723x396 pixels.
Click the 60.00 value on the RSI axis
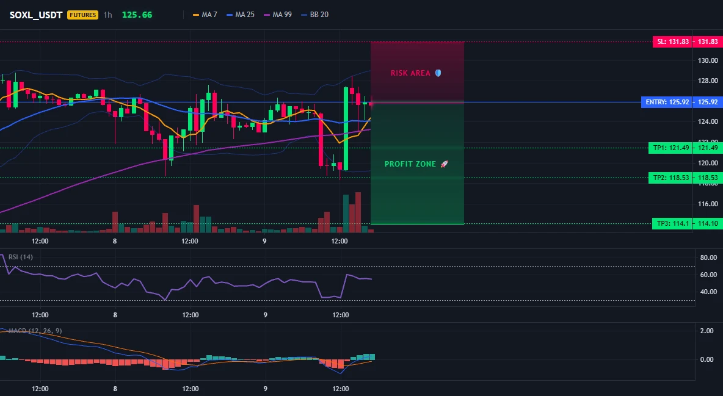tap(709, 275)
